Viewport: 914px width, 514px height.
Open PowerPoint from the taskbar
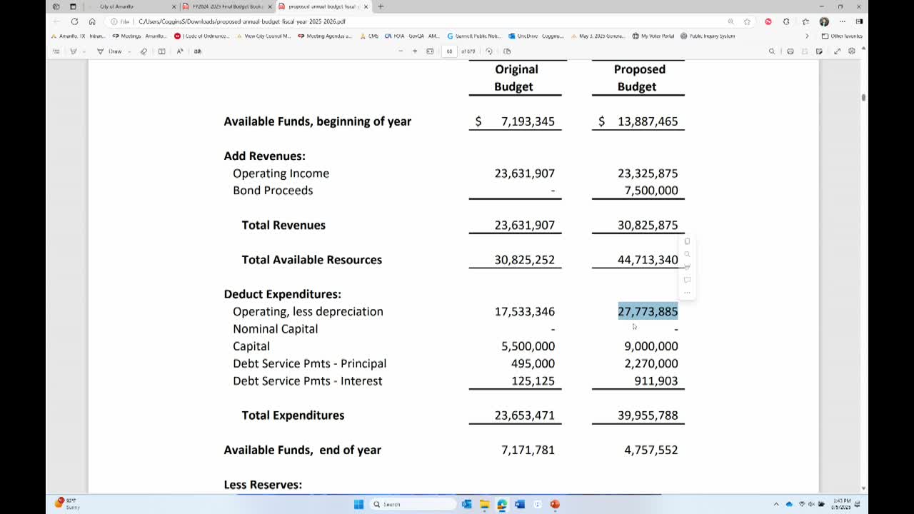pos(555,504)
